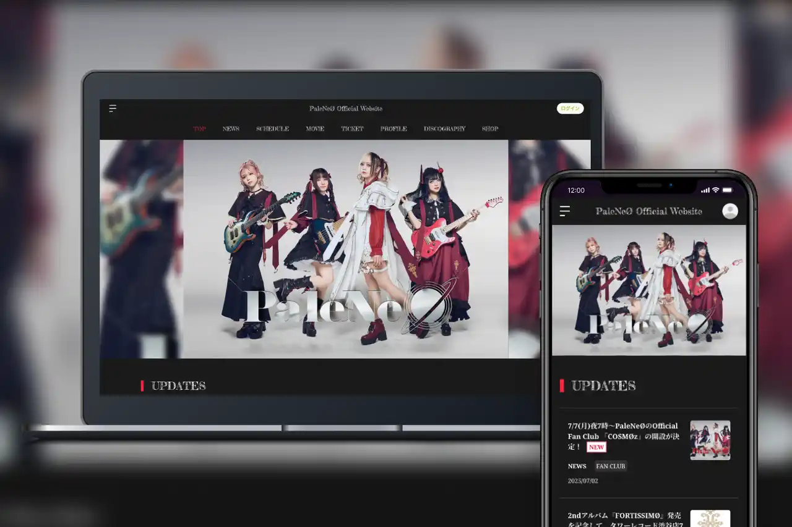Click the main band hero image on laptop
Image resolution: width=792 pixels, height=527 pixels.
coord(345,249)
